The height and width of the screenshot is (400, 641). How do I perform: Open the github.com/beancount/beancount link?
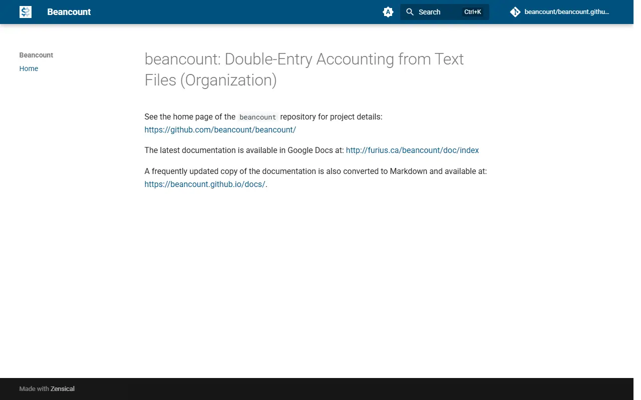click(220, 129)
